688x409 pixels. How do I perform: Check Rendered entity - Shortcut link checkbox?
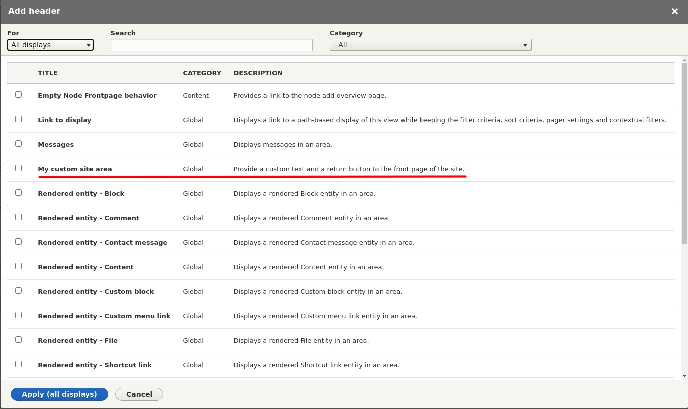tap(18, 364)
